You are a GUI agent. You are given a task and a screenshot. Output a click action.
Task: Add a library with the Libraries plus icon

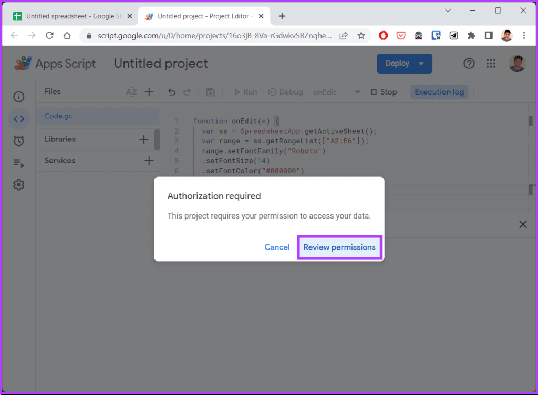click(144, 139)
